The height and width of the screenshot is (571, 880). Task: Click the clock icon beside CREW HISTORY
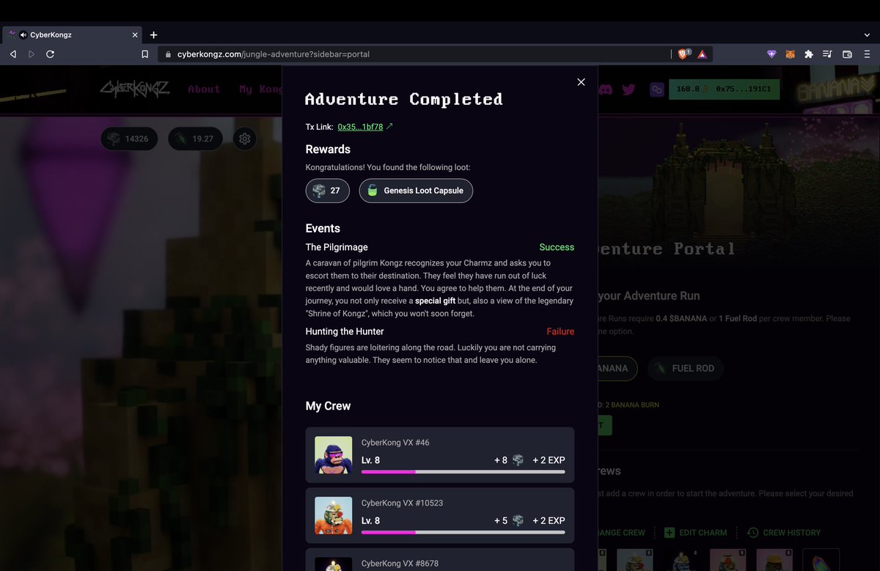(752, 533)
